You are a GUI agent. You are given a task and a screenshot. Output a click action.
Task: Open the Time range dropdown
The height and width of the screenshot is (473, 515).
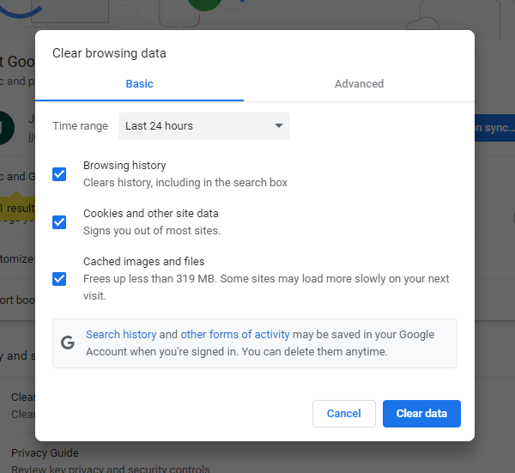pyautogui.click(x=204, y=126)
